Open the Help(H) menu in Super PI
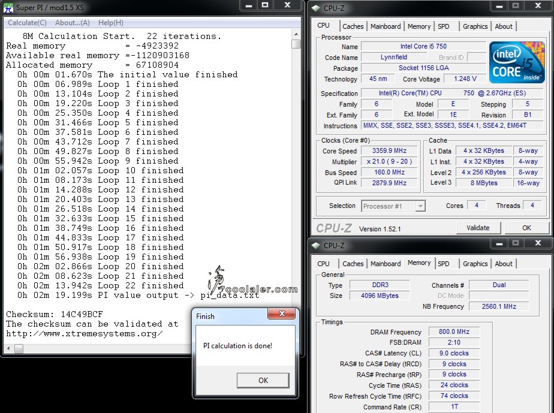554x413 pixels. [110, 23]
